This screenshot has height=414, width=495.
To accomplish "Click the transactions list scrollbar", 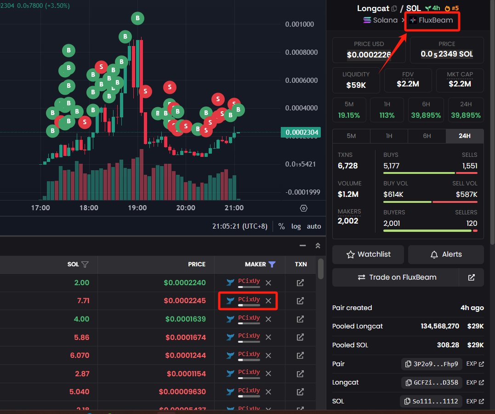I will pos(321,269).
